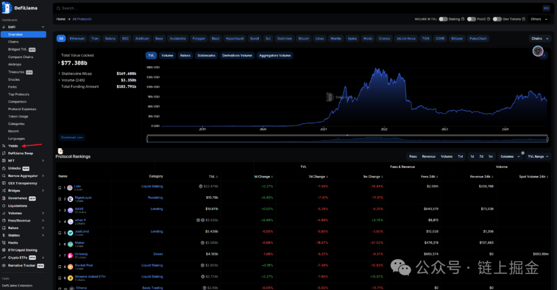Viewport: 557px width, 290px height.
Task: Select the Revenue column preset button
Action: pyautogui.click(x=429, y=156)
